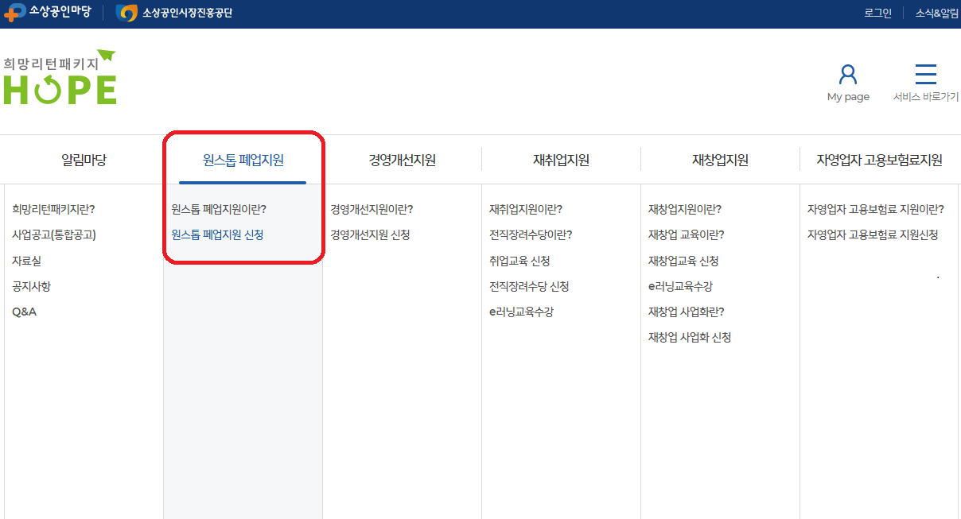Go to 재창업 사업화 신청
The width and height of the screenshot is (961, 519).
point(690,337)
